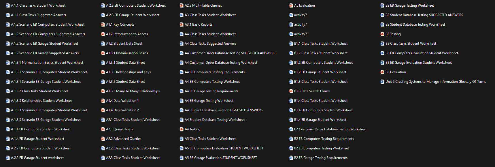
Task: Select the Word icon for A1.2 Student Data Sheet
Action: [x=103, y=44]
